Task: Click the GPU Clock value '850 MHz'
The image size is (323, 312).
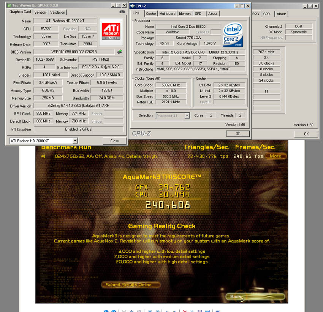Action: pyautogui.click(x=43, y=113)
